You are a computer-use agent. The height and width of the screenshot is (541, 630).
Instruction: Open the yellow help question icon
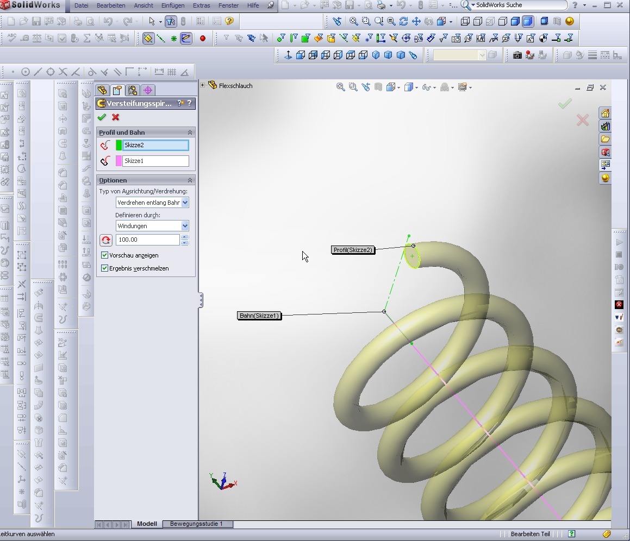(x=229, y=21)
